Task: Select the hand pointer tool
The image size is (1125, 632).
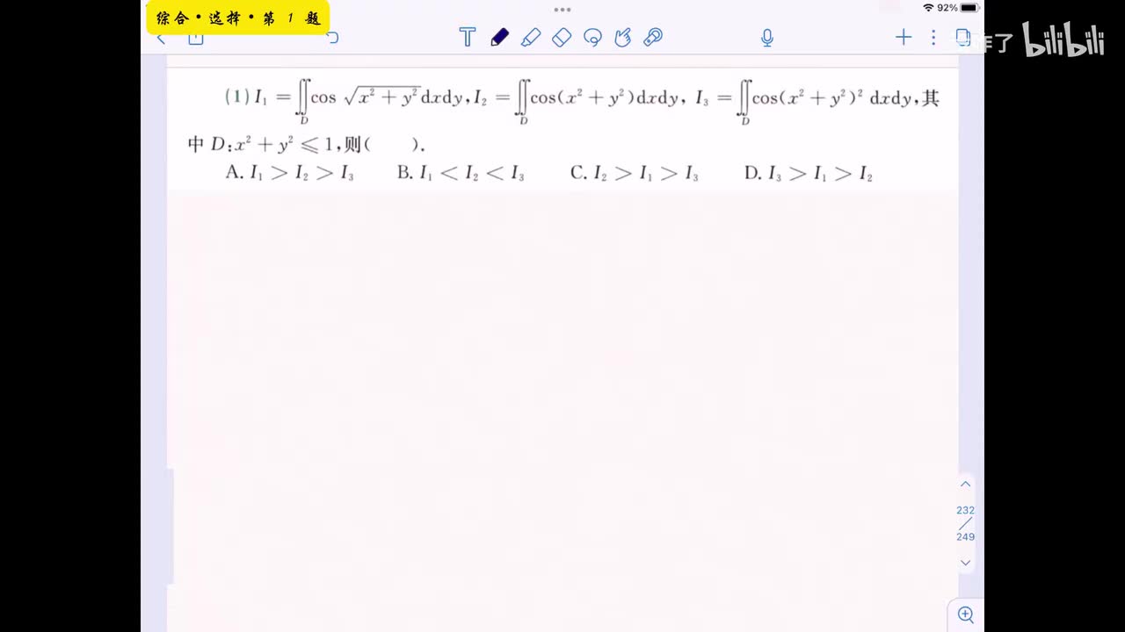Action: (x=622, y=37)
